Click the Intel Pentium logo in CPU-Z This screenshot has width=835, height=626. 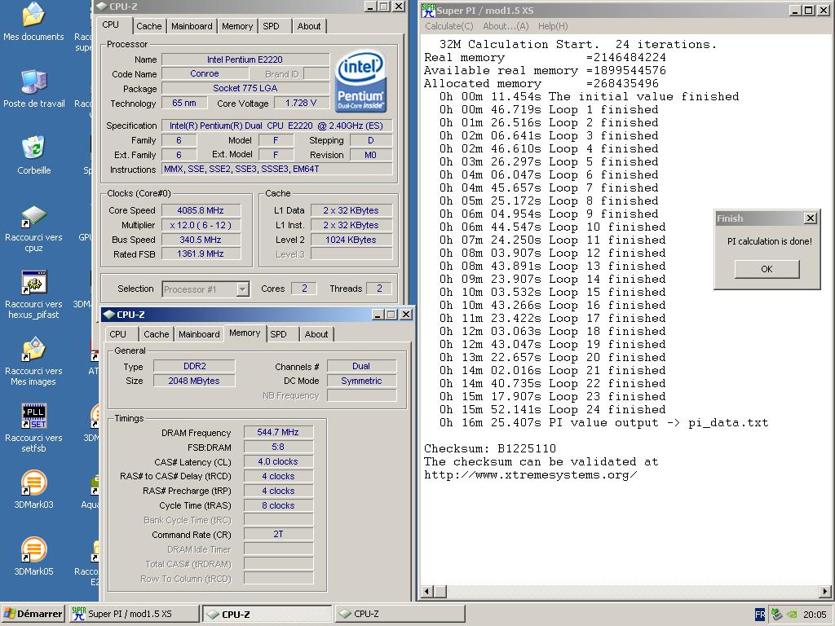tap(360, 81)
